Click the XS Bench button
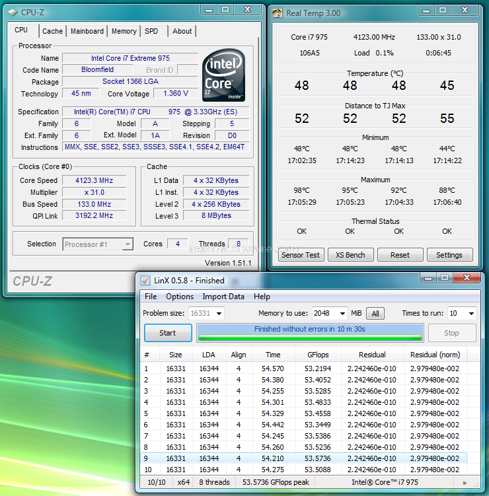 click(x=351, y=255)
